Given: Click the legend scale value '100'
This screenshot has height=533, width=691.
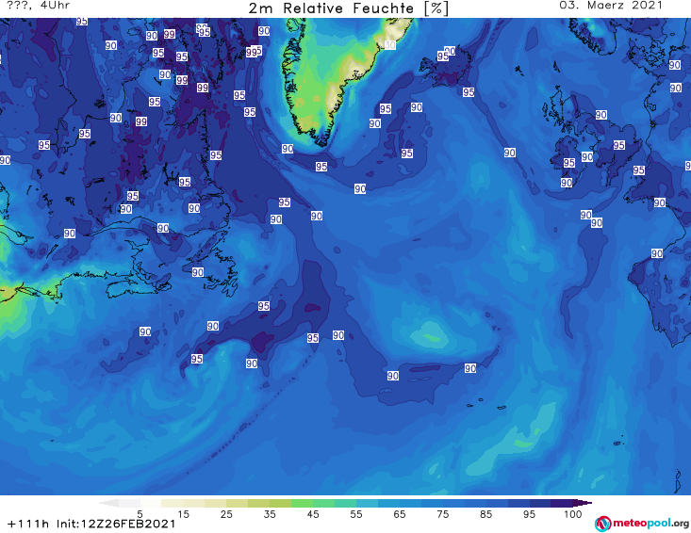Looking at the screenshot, I should tap(573, 514).
